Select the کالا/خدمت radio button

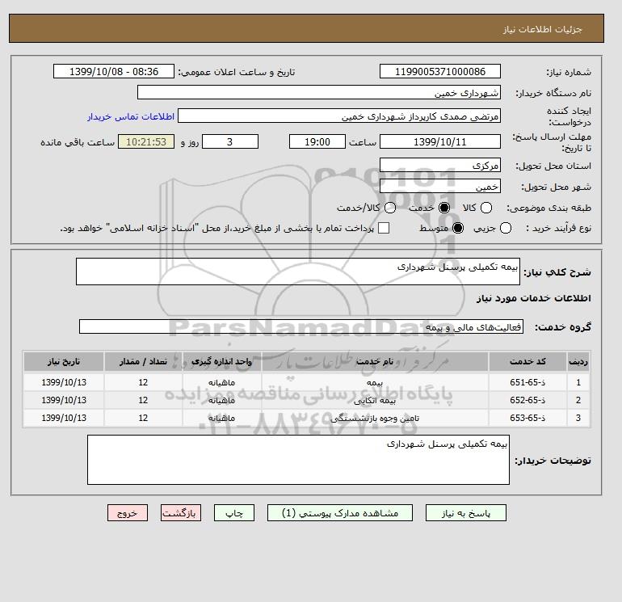coord(390,208)
